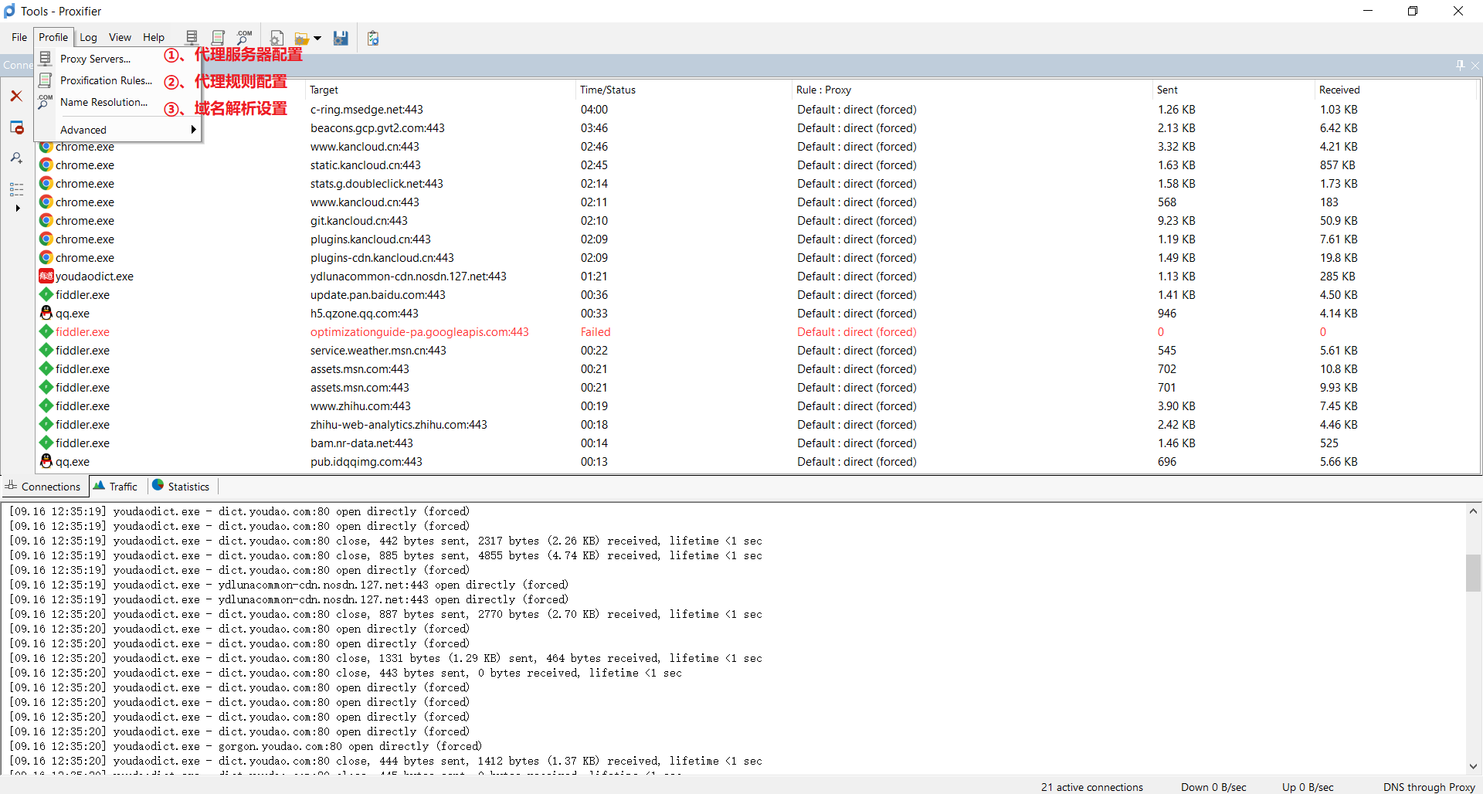Launch the Proxy Checker clipboard icon
Image resolution: width=1483 pixels, height=794 pixels.
tap(373, 38)
